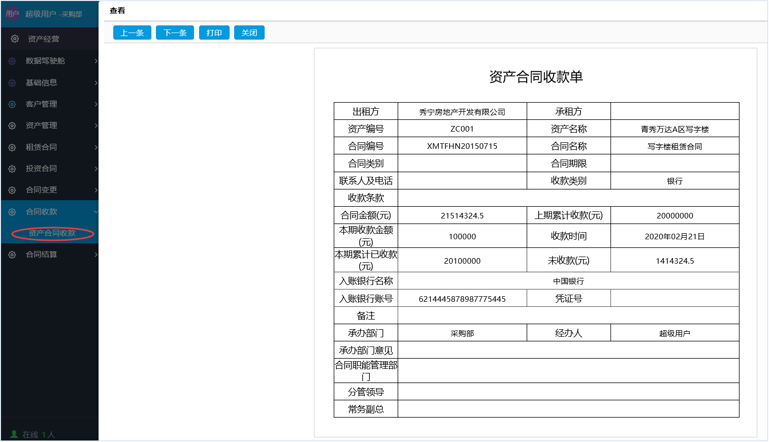Screen dimensions: 769x442
Task: Click the gear icon next to 资产管理
Action: coord(12,125)
